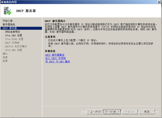Viewport: 162px width, 118px height.
Task: Click the 上一步(P) back button
Action: coord(94,112)
